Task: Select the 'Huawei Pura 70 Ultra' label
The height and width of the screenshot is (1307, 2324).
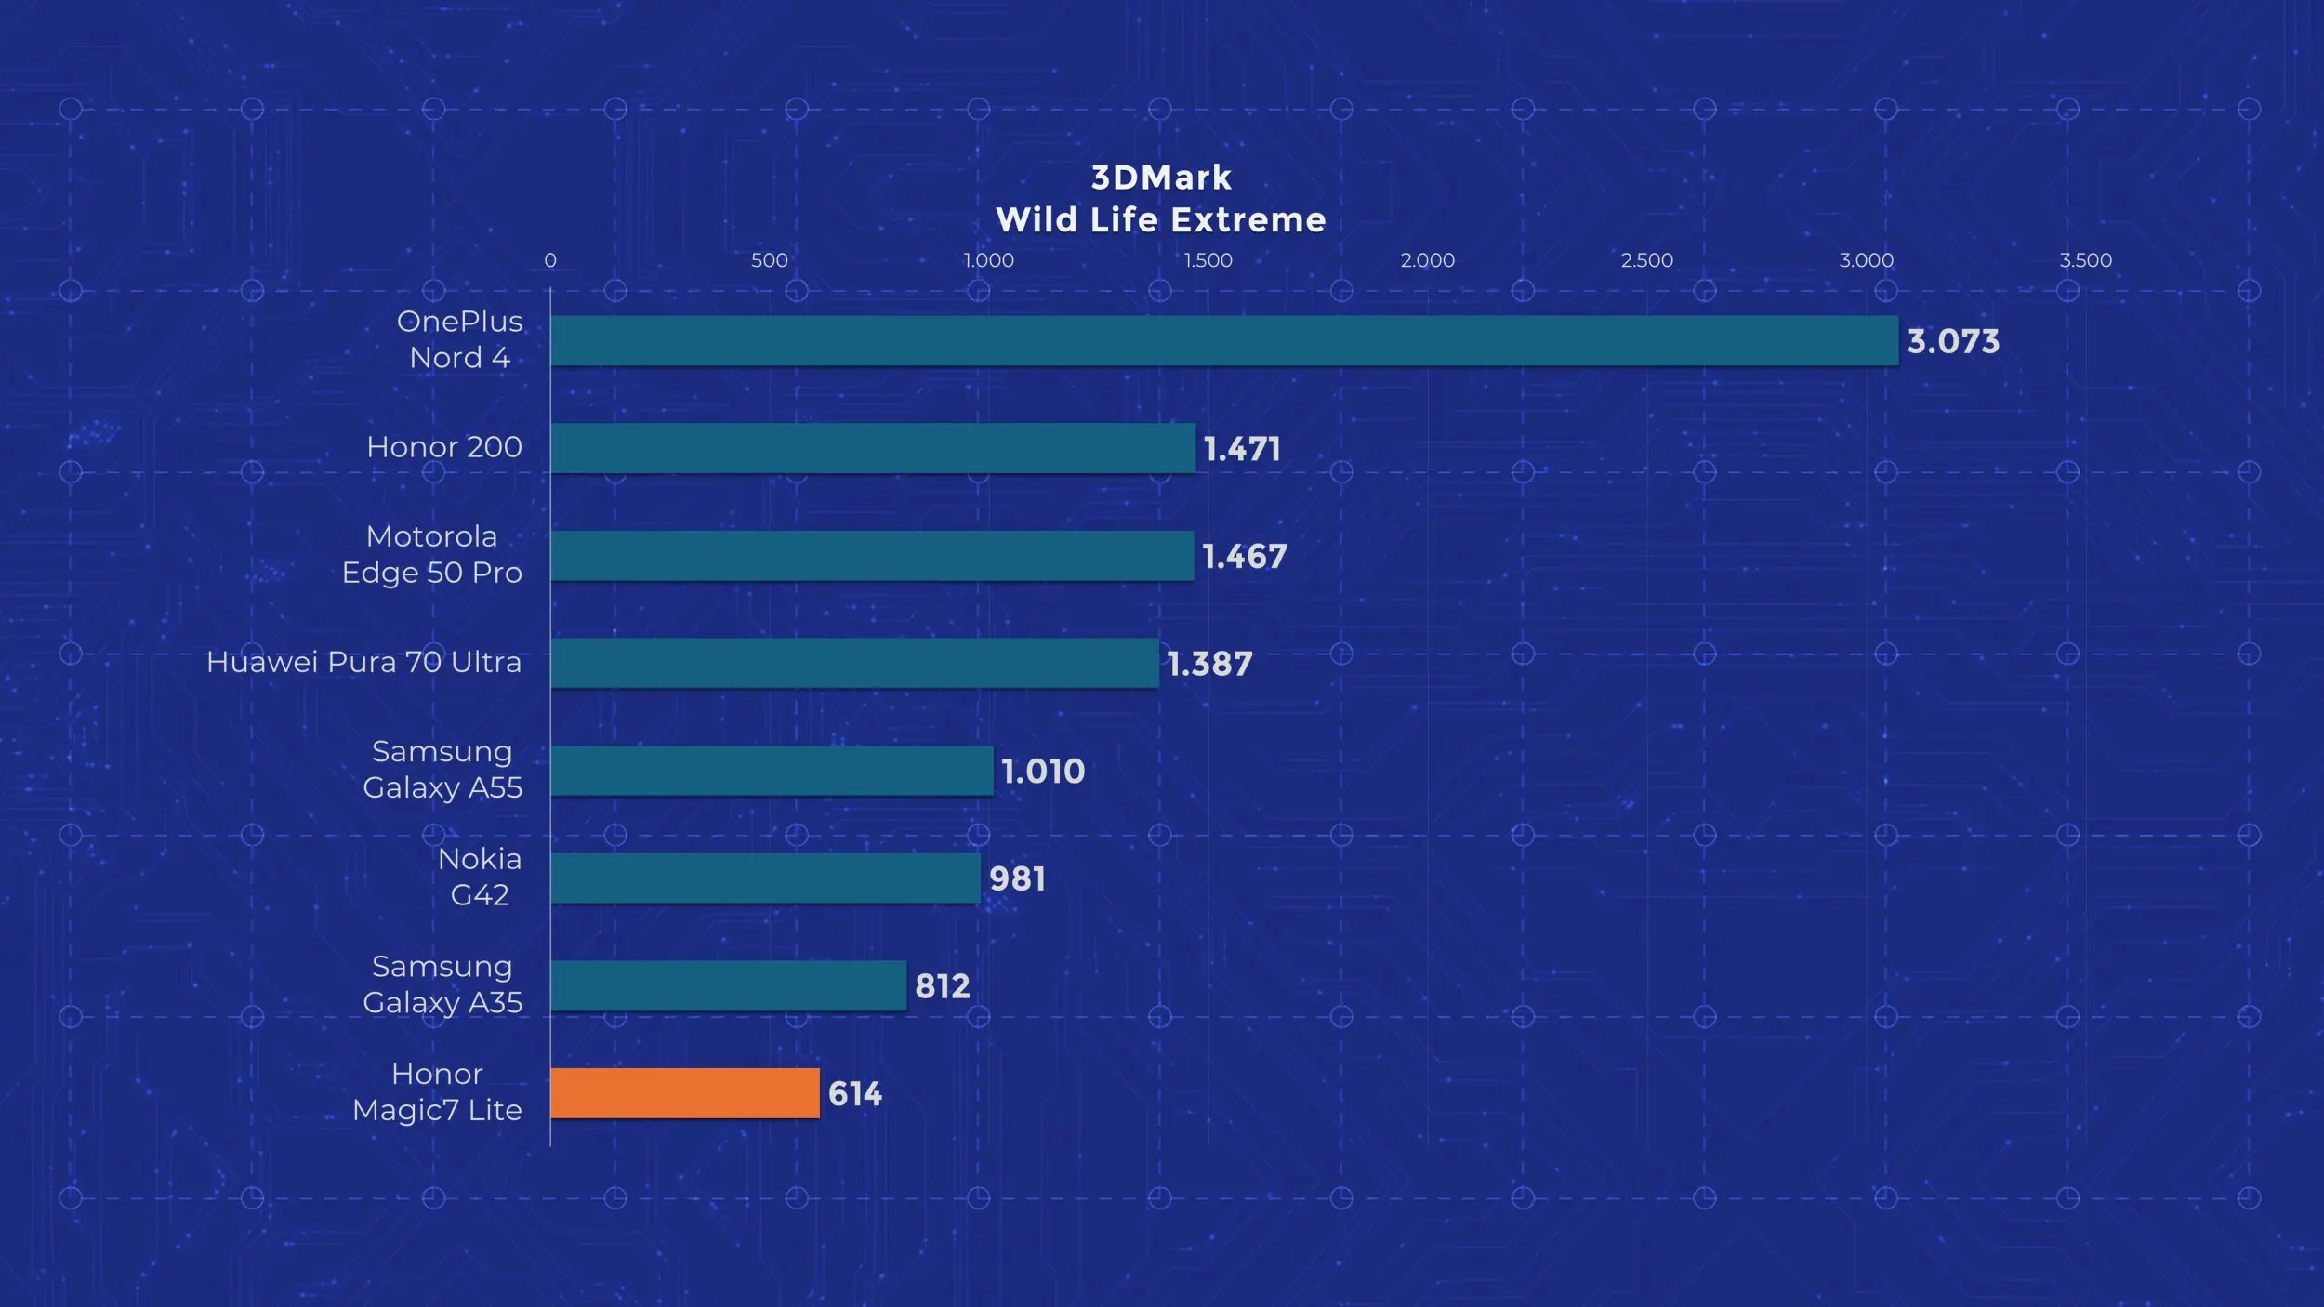Action: coord(363,662)
